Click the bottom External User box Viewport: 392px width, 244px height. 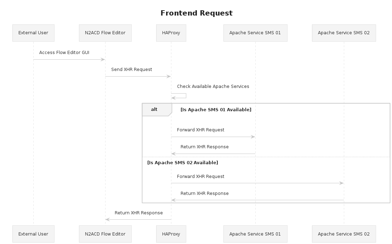click(33, 234)
